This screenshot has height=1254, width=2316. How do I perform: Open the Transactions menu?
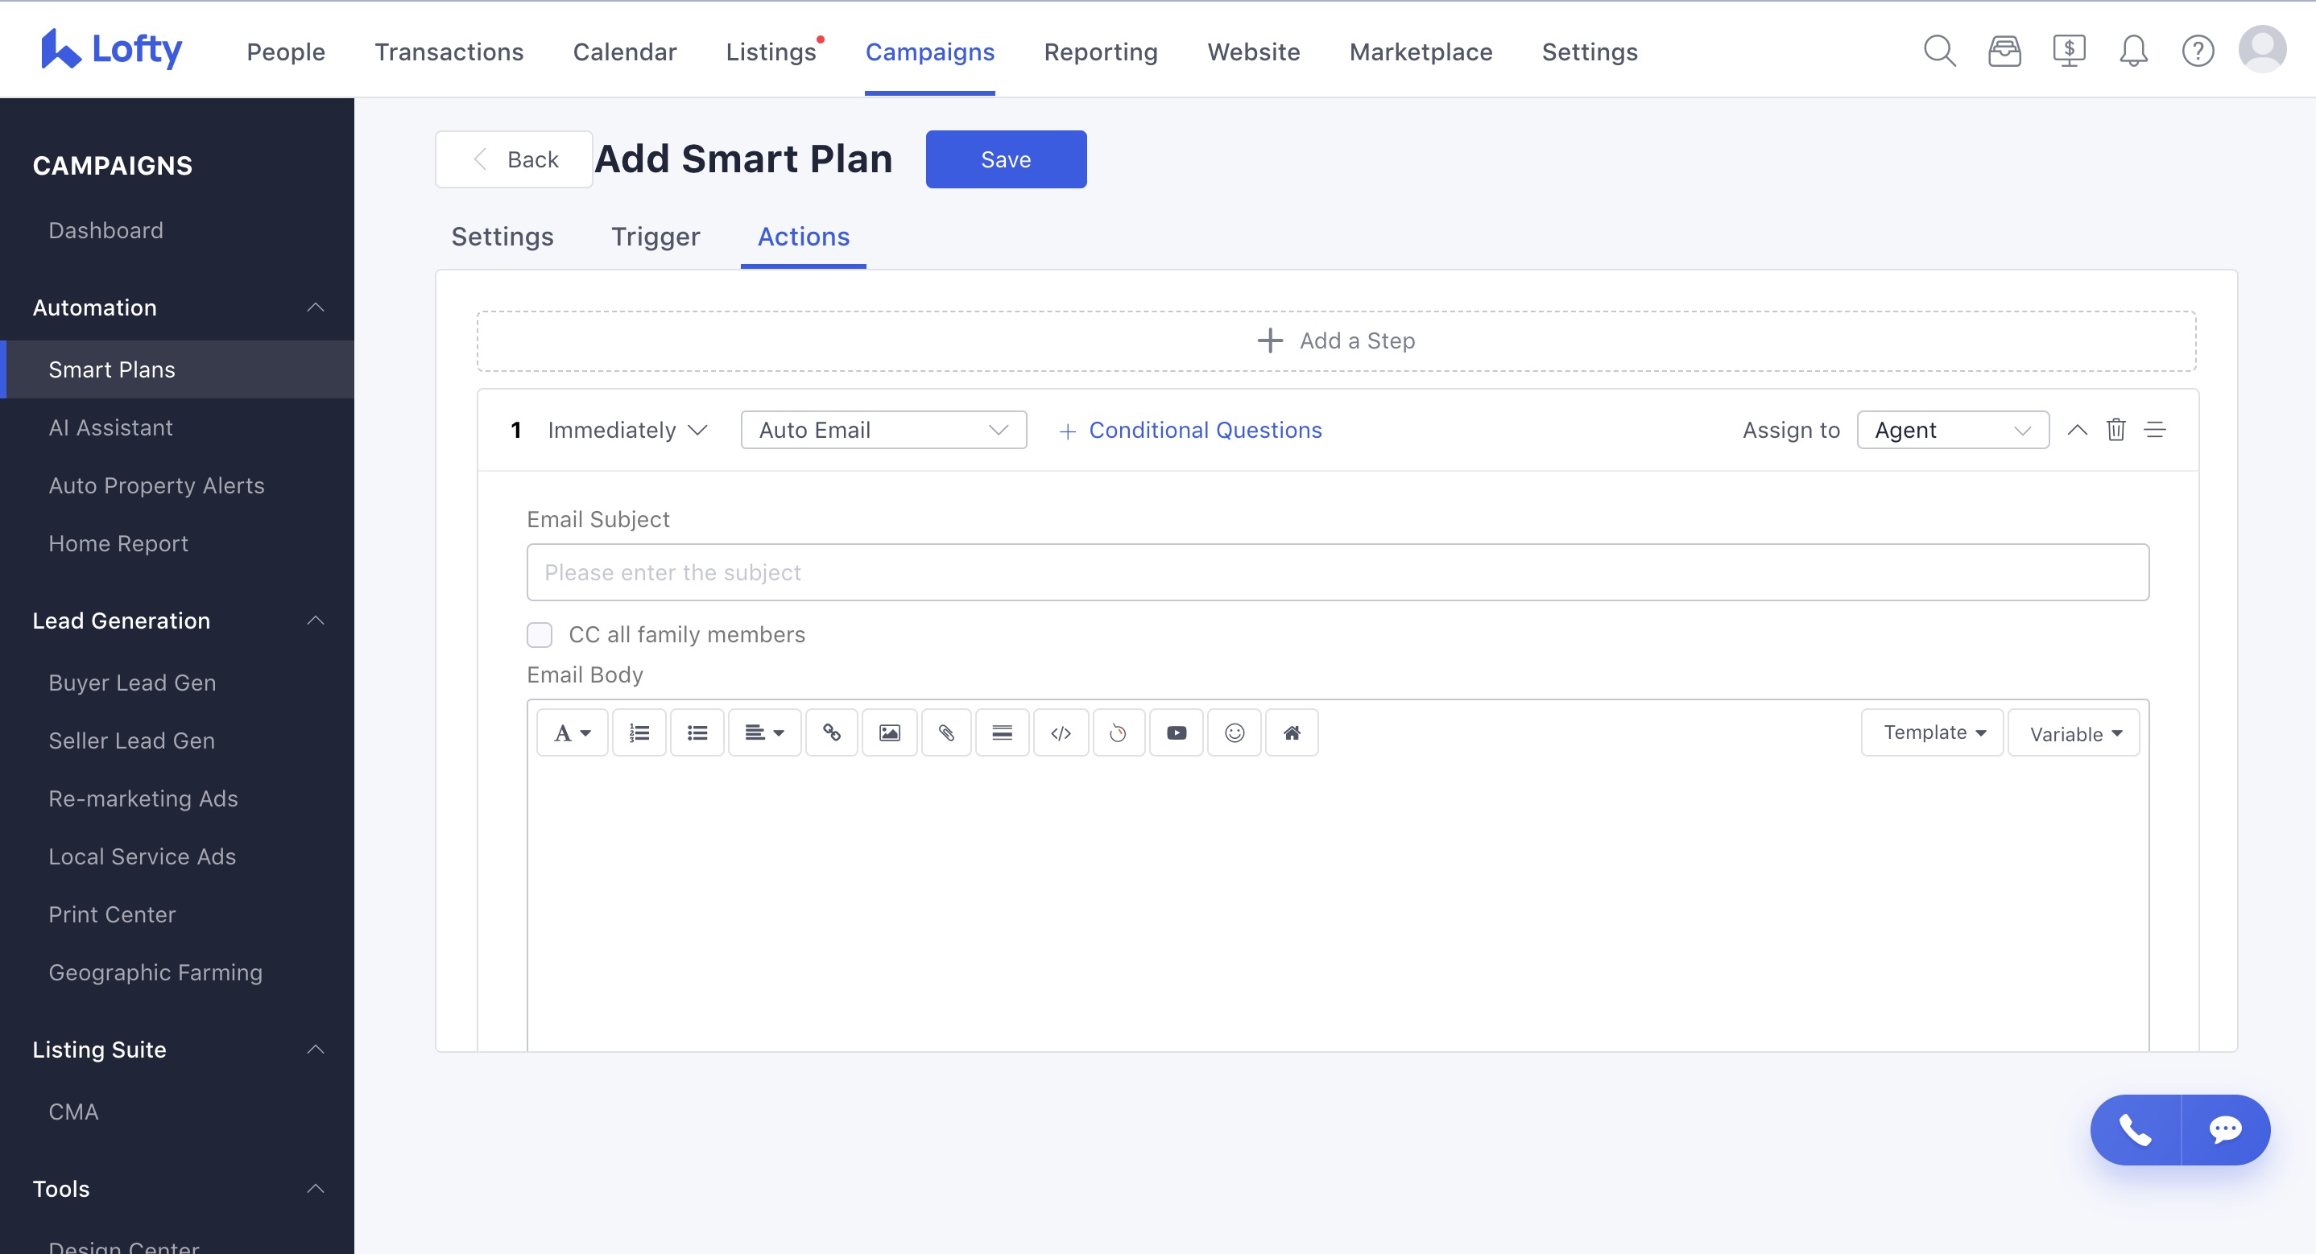click(x=449, y=52)
